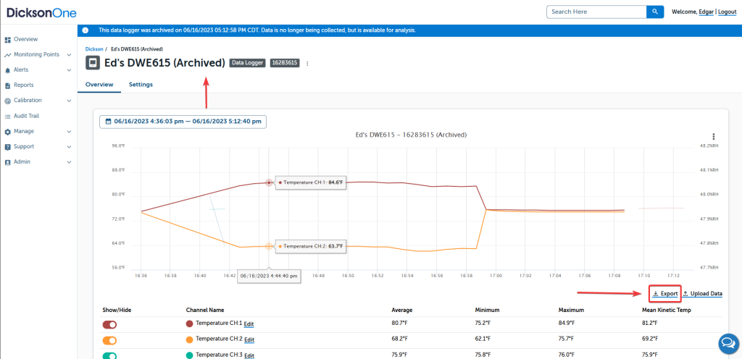Open chart options three-dot menu

(714, 137)
